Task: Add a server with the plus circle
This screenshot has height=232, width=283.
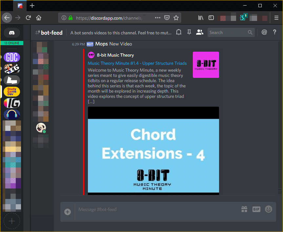Action: point(12,221)
